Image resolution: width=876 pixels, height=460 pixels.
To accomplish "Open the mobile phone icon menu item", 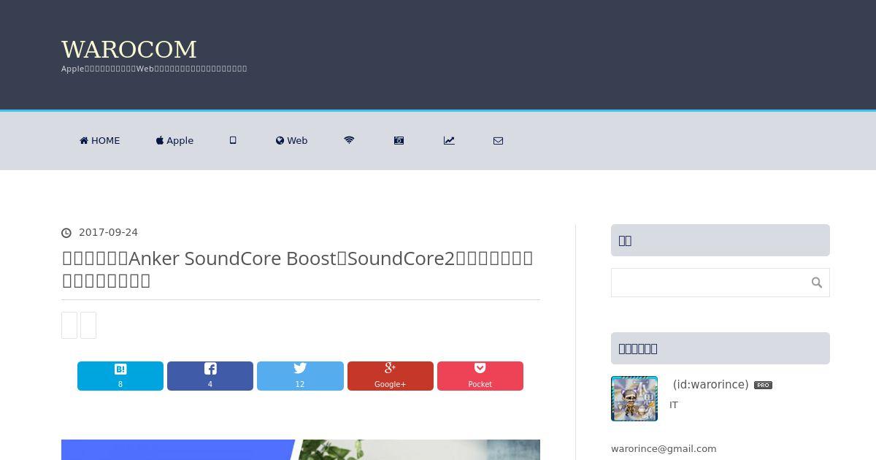I will 233,140.
